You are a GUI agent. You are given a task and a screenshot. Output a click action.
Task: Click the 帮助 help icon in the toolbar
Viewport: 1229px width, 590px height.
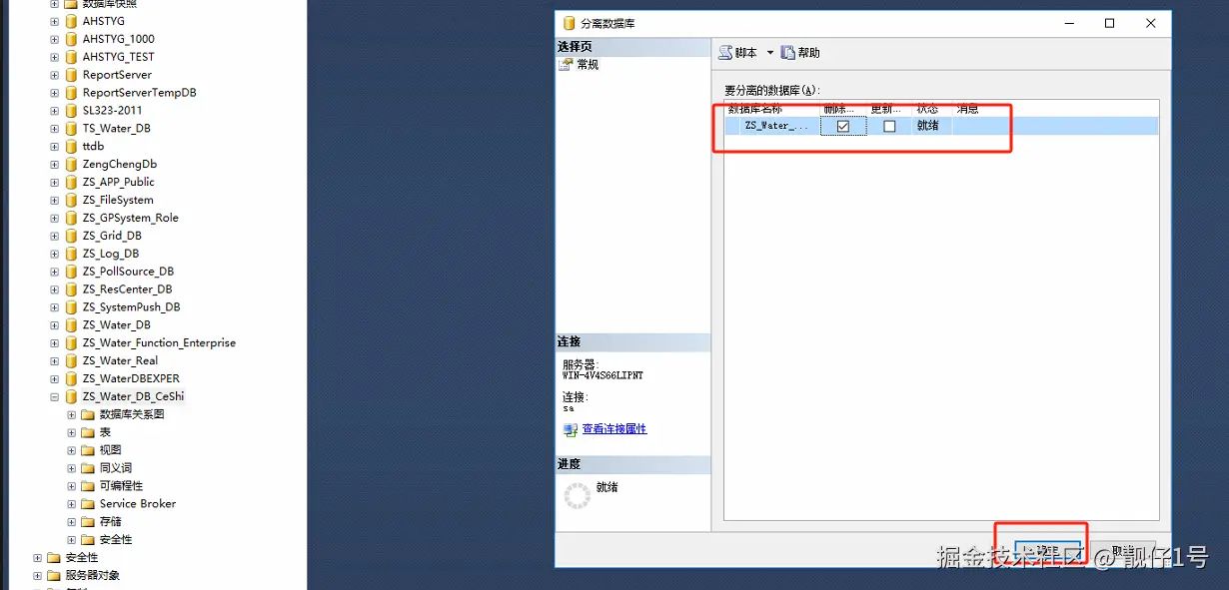pos(788,53)
